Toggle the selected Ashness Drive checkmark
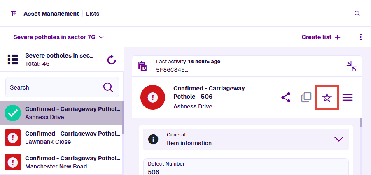 (13, 113)
